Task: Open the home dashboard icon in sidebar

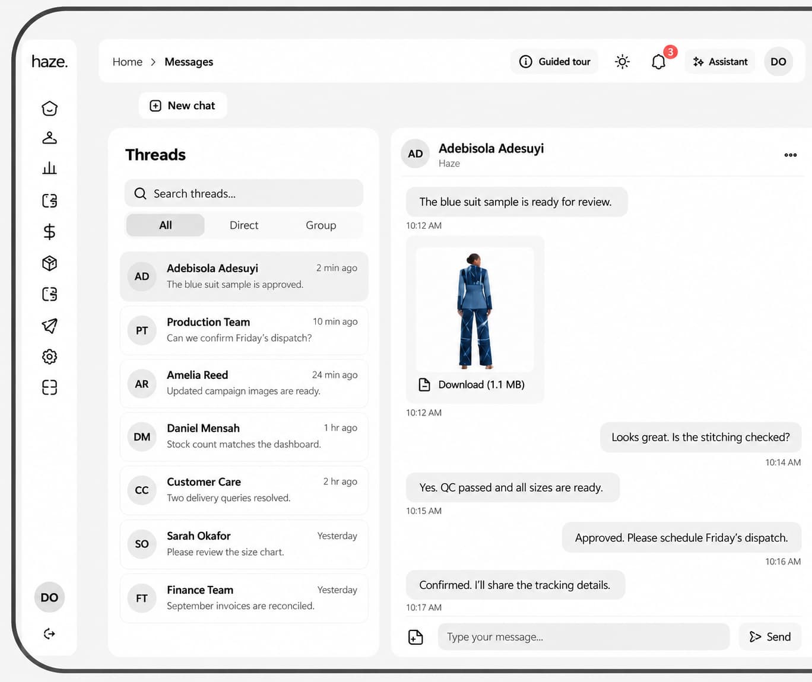Action: pyautogui.click(x=50, y=108)
